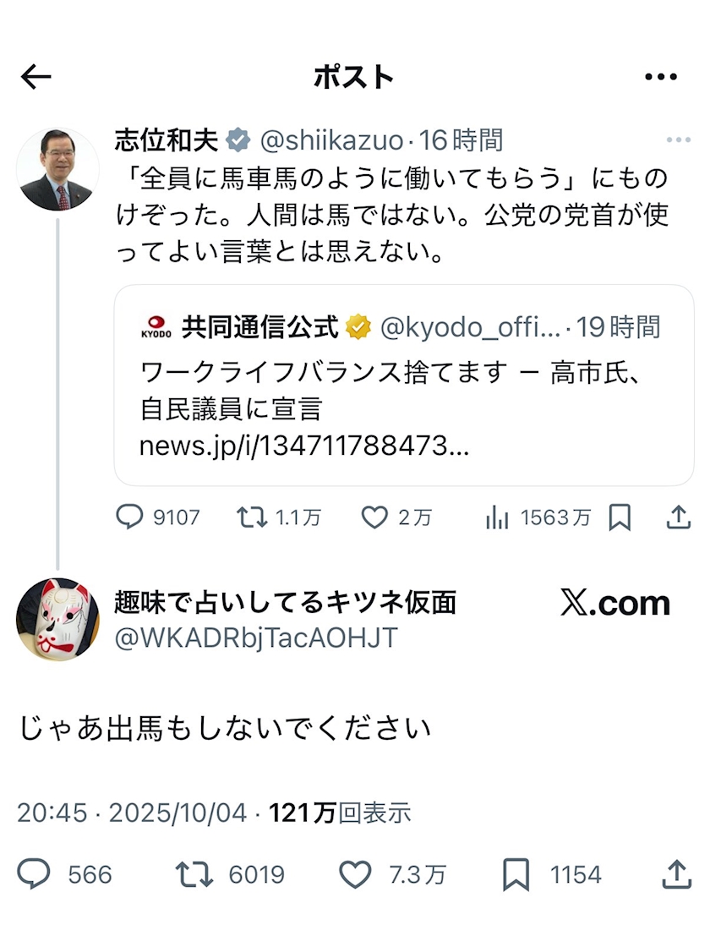
Task: Like the main post with 7.3万 likes
Action: [x=355, y=873]
